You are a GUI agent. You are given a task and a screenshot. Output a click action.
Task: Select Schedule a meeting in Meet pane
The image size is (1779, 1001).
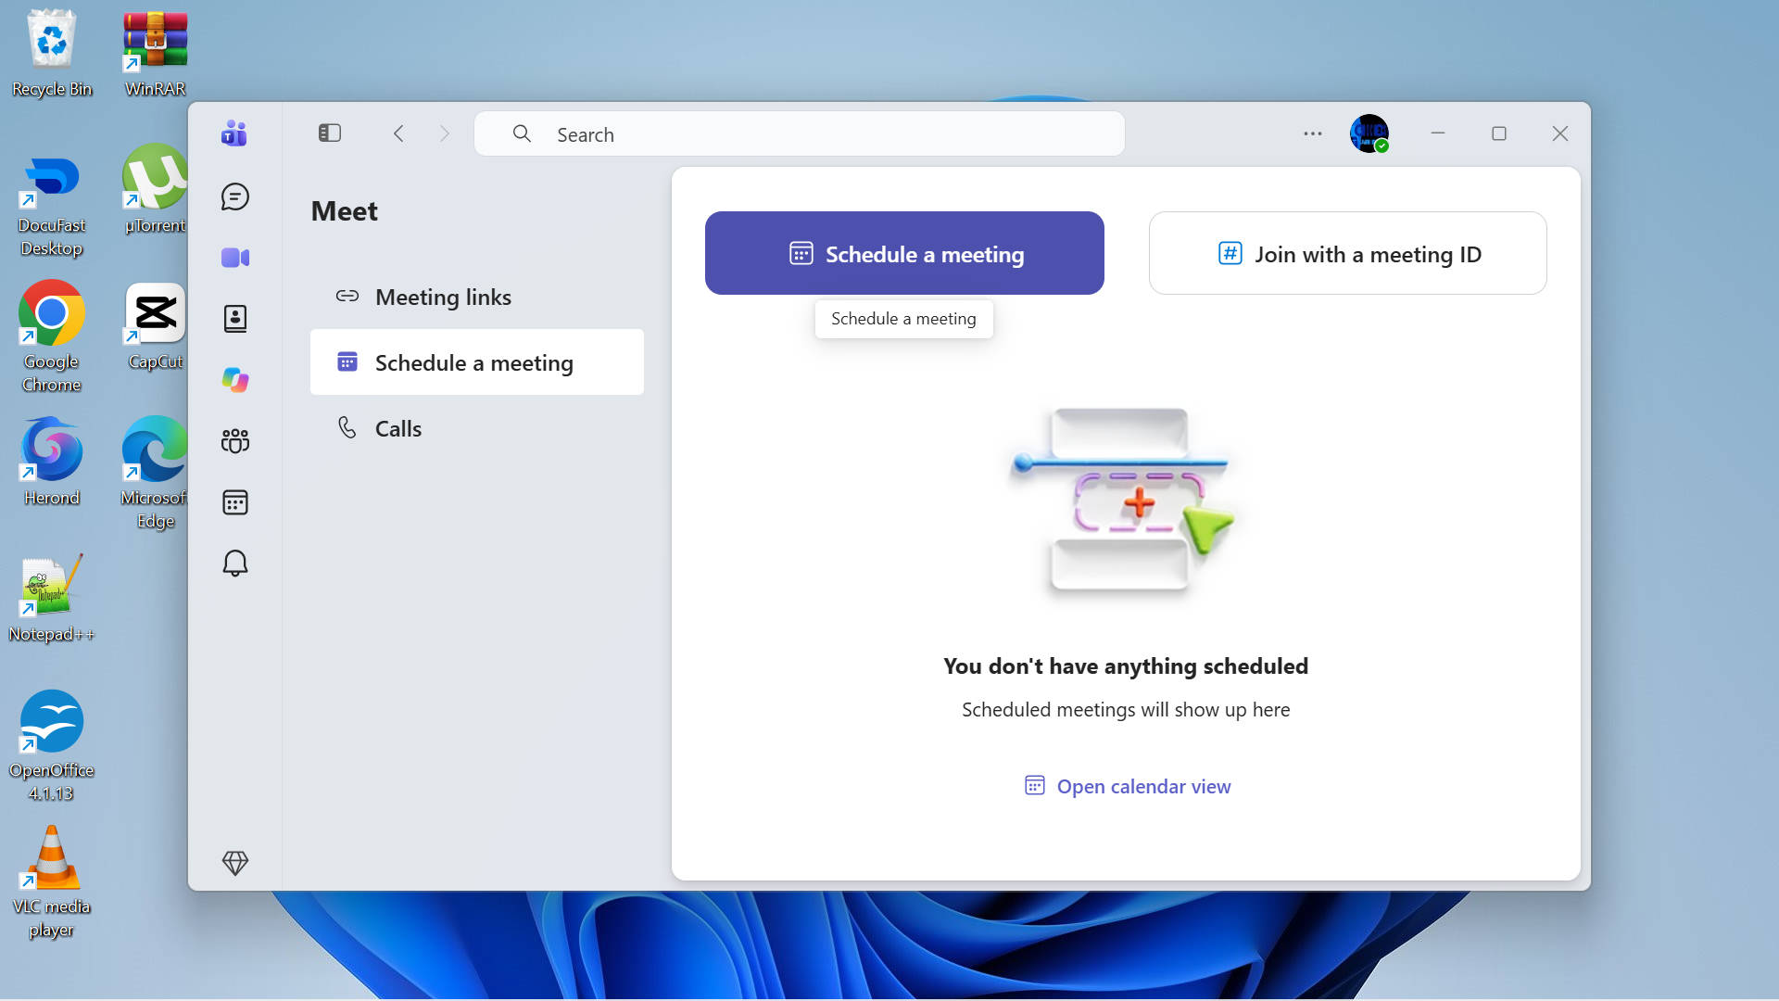(477, 362)
